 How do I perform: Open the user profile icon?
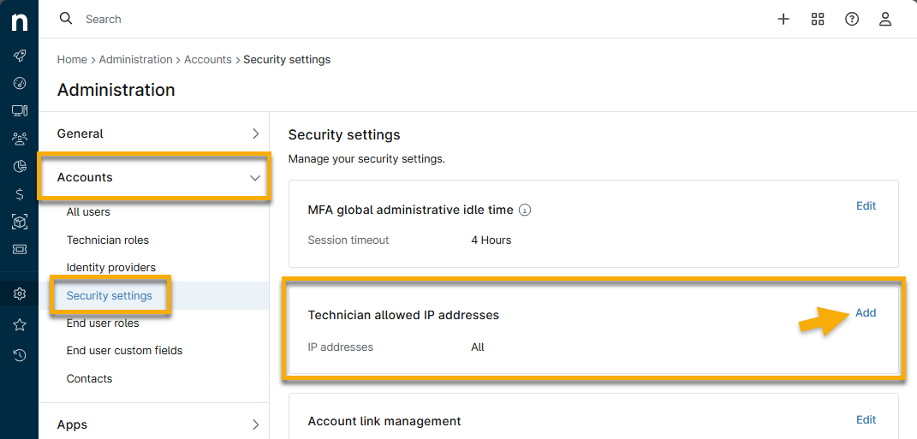tap(886, 19)
